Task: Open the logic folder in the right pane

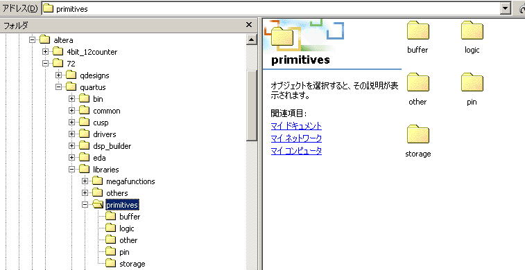Action: (x=472, y=30)
